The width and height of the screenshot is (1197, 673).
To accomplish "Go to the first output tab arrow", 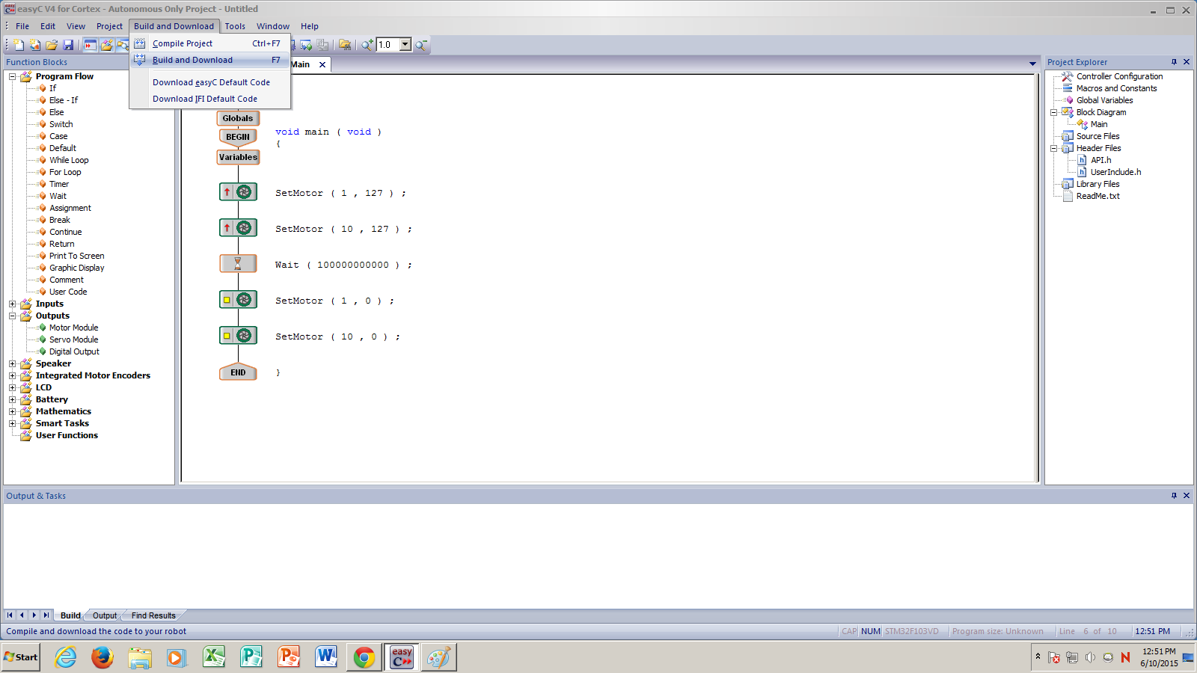I will pyautogui.click(x=10, y=615).
